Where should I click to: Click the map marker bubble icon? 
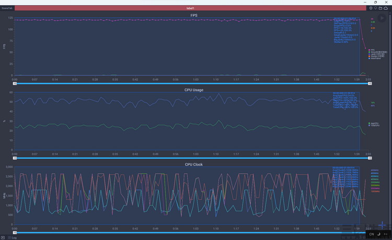[x=375, y=8]
